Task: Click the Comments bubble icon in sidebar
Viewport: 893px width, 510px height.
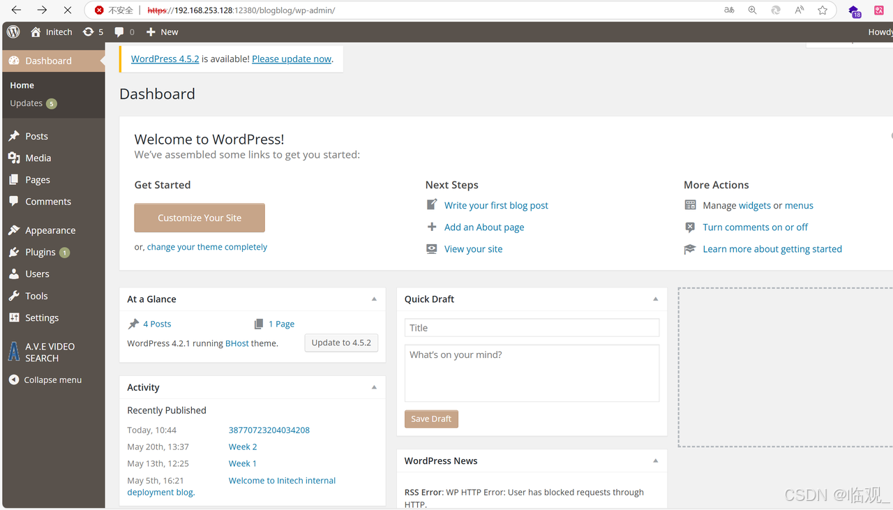Action: (x=14, y=201)
